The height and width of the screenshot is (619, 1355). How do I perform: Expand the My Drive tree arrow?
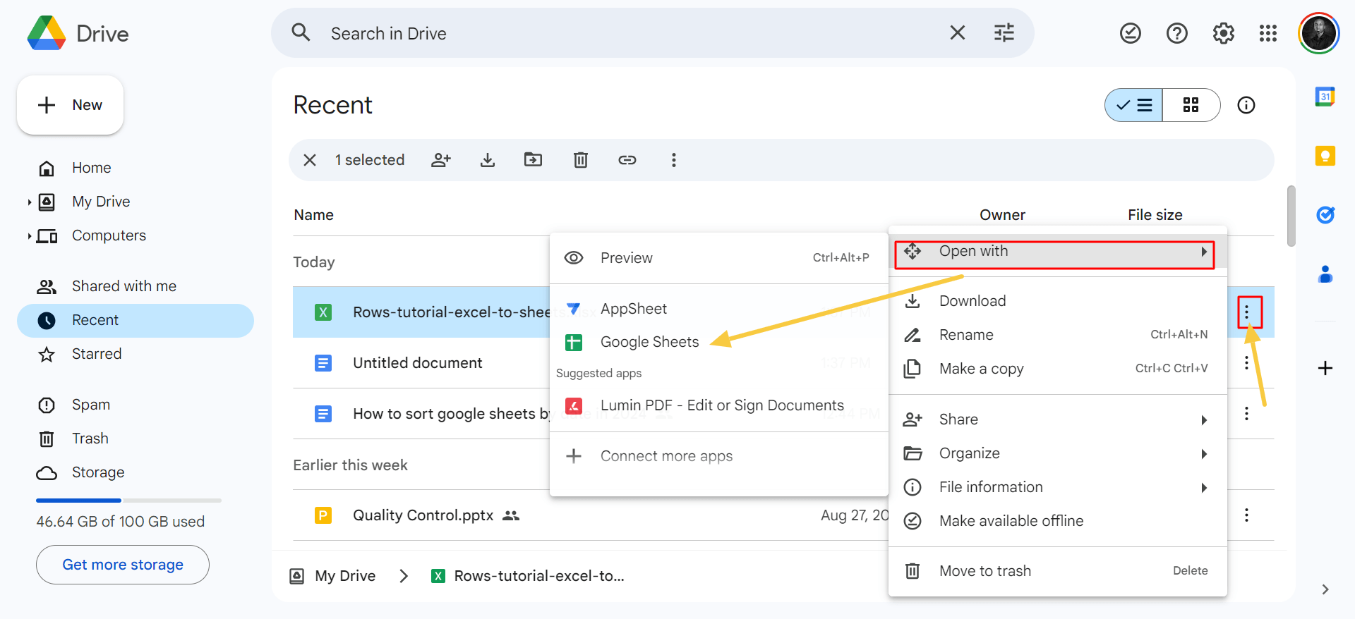[x=29, y=202]
